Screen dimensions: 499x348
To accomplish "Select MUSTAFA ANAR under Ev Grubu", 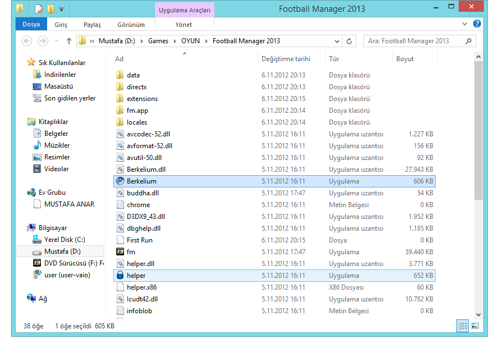I will tap(70, 204).
